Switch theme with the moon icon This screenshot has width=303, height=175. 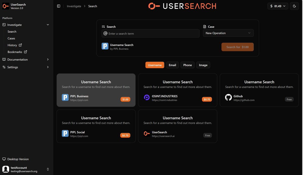click(294, 6)
